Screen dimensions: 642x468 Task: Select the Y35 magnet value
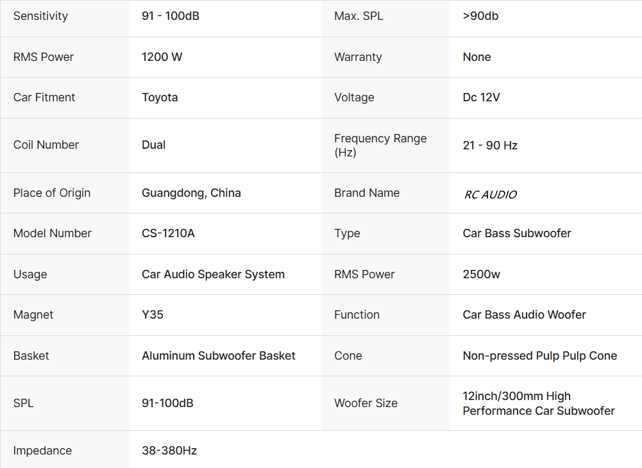153,315
